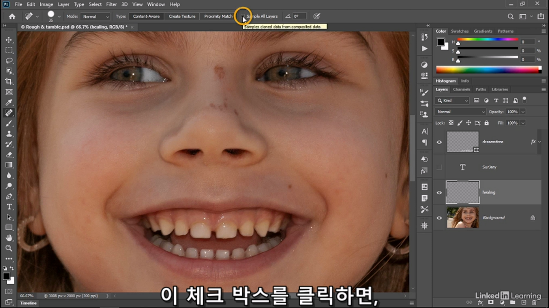Open the tool preset picker arrow
This screenshot has height=308, width=549.
(x=37, y=16)
